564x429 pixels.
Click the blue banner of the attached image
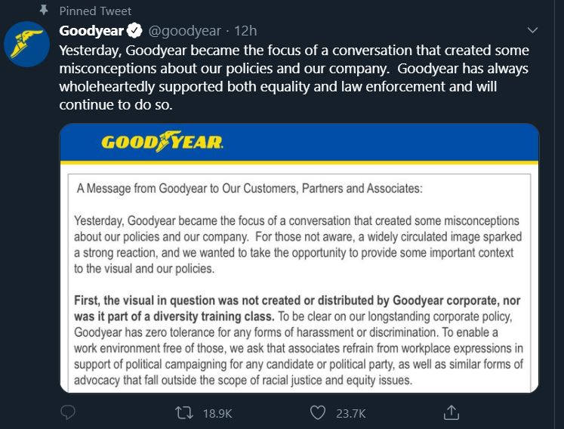tap(378, 142)
